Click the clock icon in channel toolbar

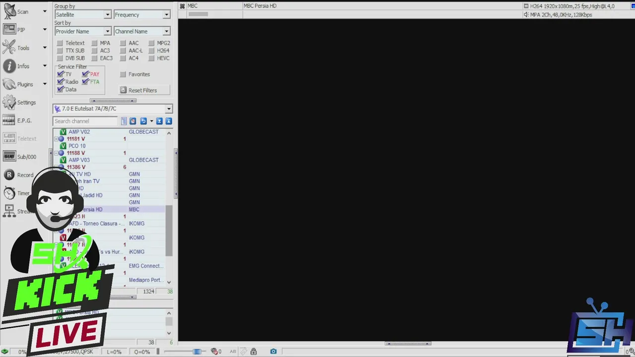[x=132, y=121]
